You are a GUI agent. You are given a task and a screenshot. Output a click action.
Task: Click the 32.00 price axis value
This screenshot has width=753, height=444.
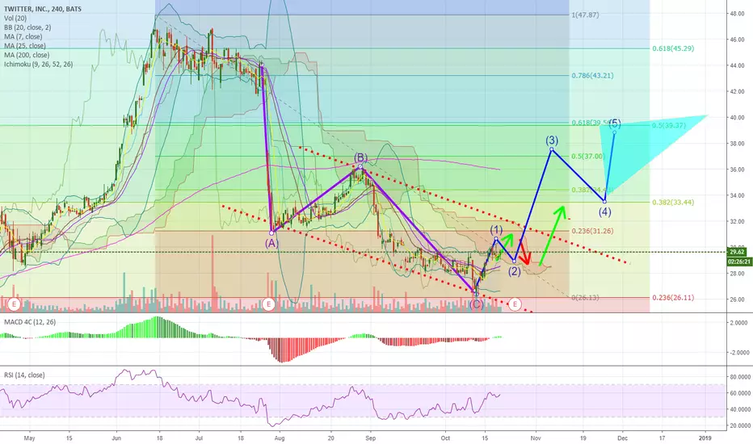click(737, 221)
